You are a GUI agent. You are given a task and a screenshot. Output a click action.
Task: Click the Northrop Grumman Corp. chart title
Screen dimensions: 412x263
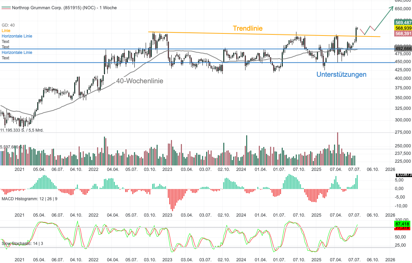(x=64, y=8)
